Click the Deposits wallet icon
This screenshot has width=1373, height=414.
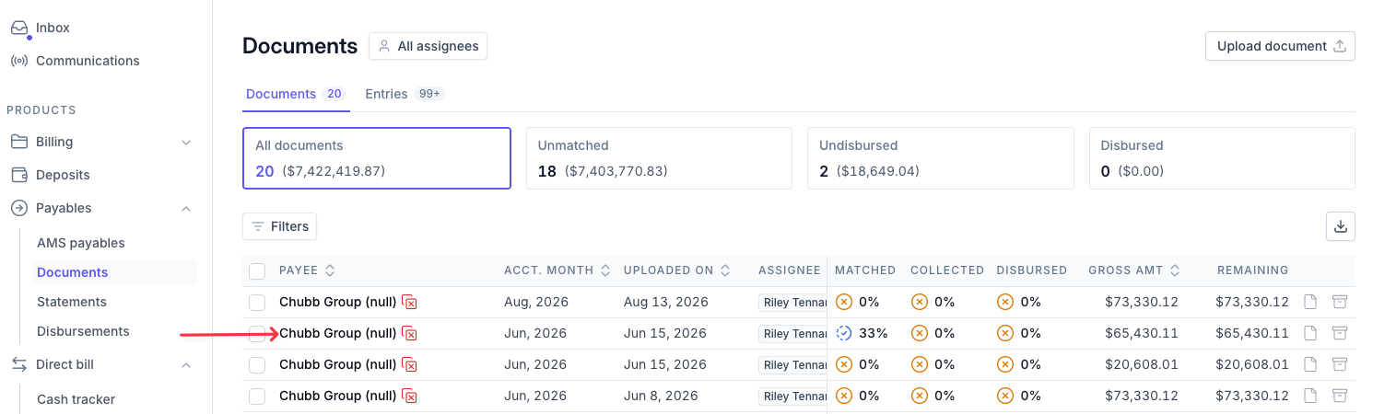coord(19,175)
